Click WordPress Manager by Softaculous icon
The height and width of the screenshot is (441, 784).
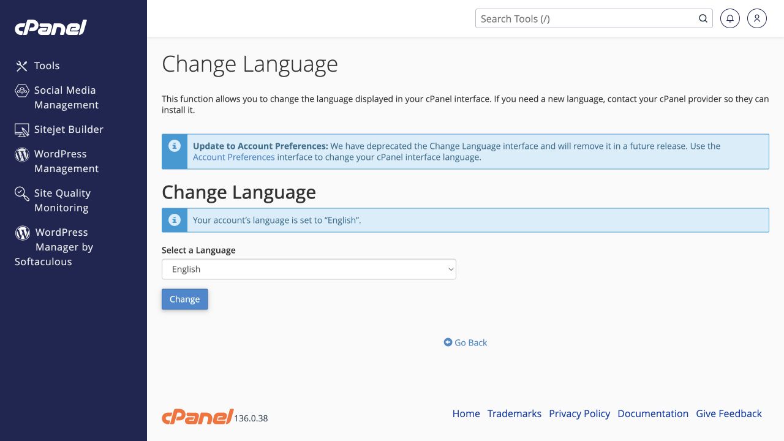[x=23, y=233]
